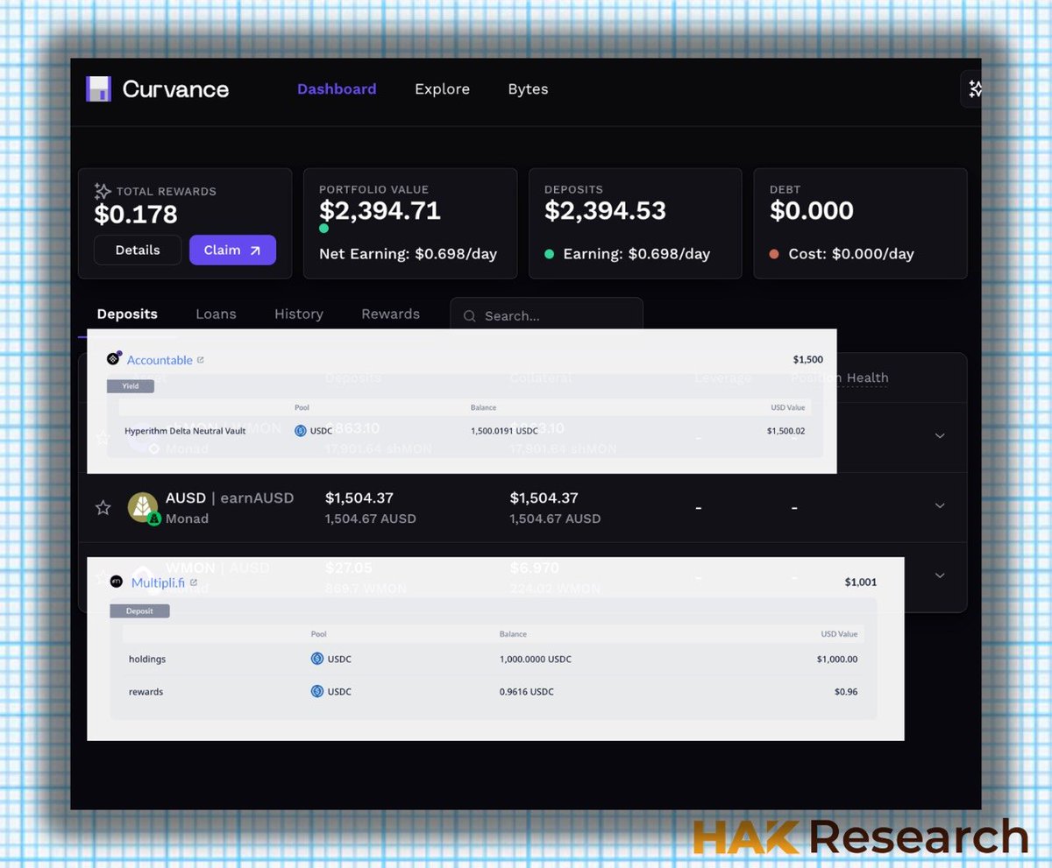This screenshot has height=868, width=1052.
Task: Click the sparkle icon beside Total Rewards
Action: [x=103, y=191]
